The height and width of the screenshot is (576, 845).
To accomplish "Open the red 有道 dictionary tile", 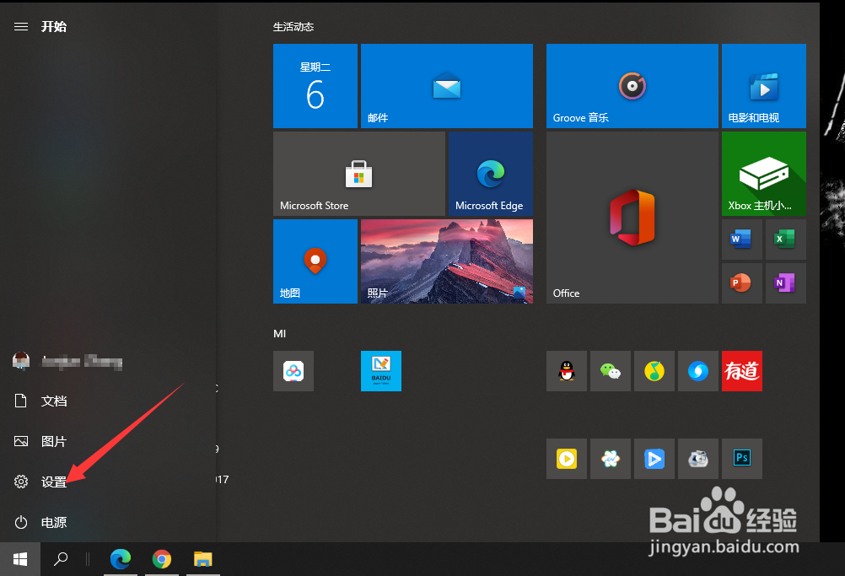I will pyautogui.click(x=742, y=371).
